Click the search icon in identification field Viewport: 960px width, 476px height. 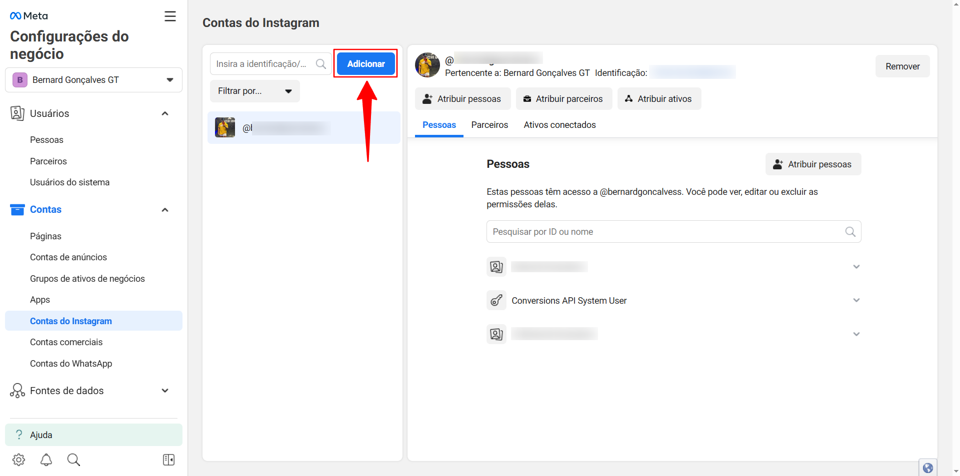(x=321, y=64)
